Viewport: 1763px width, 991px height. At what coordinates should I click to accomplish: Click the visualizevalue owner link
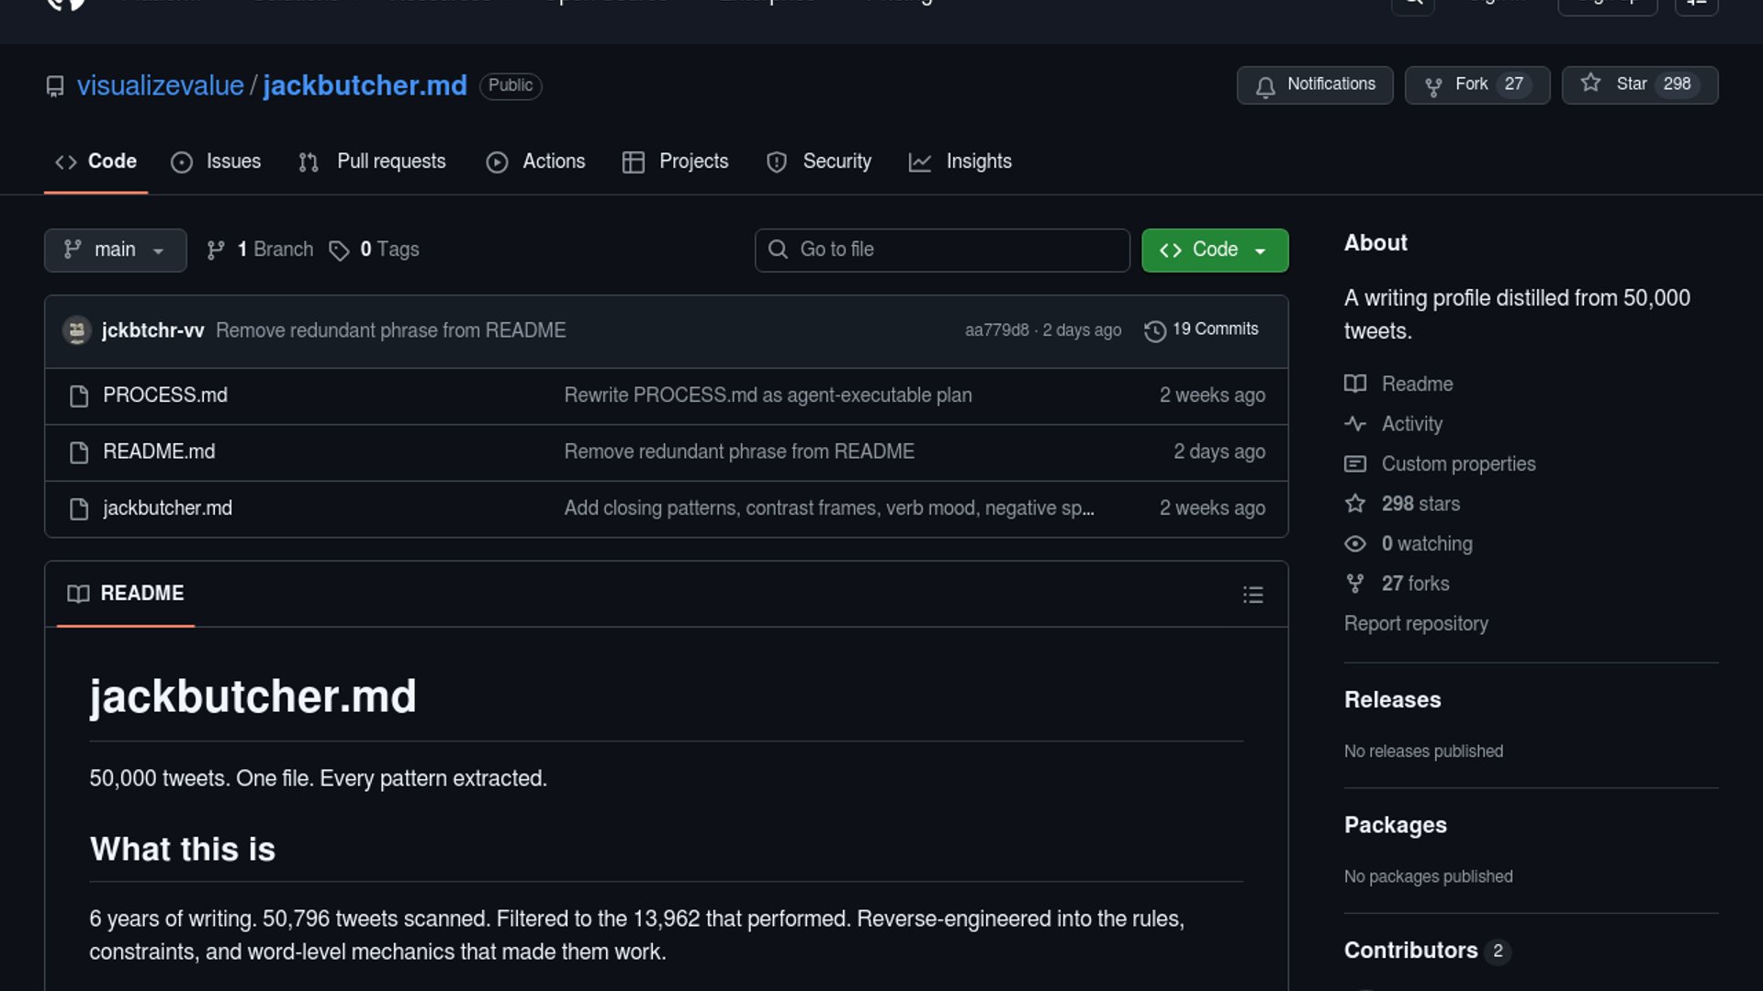click(x=160, y=85)
